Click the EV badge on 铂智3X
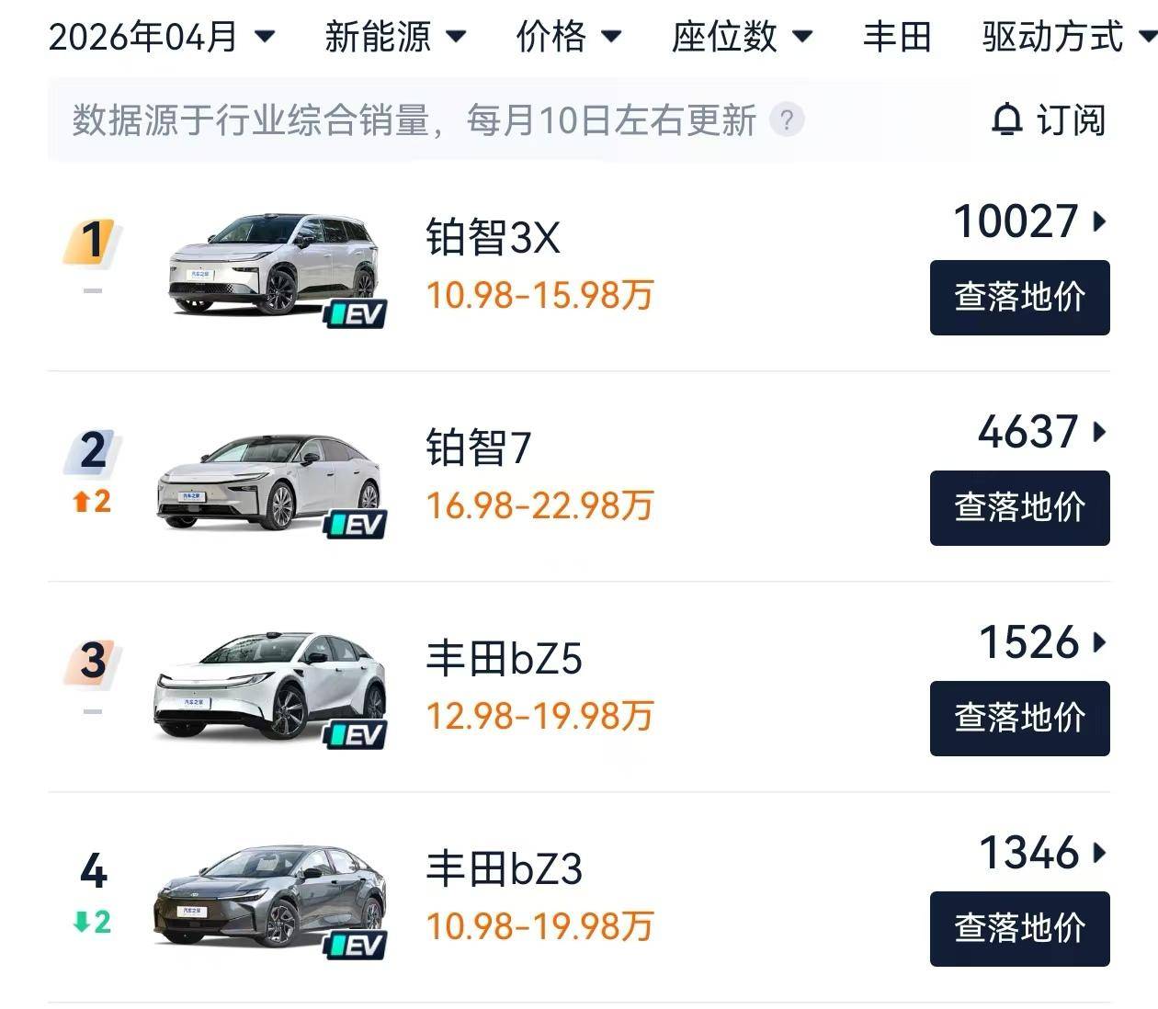This screenshot has height=1009, width=1158. pos(356,314)
